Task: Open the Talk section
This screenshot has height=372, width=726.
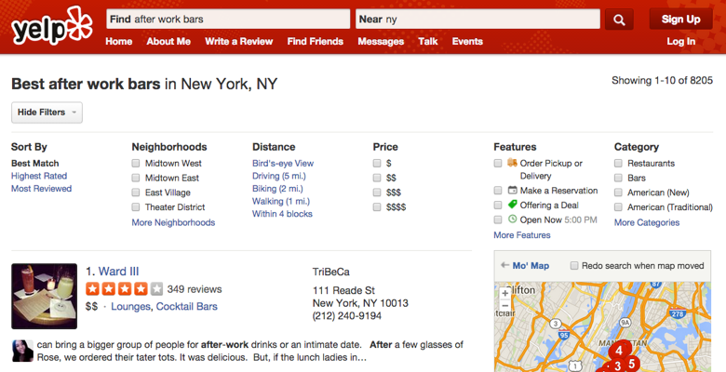Action: [428, 41]
